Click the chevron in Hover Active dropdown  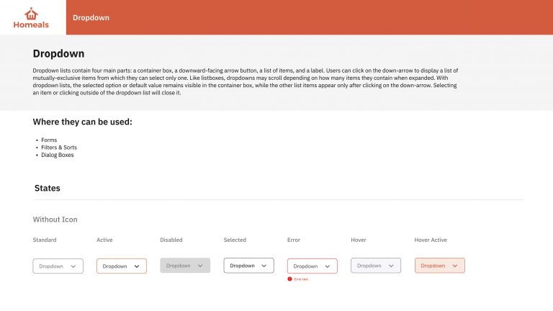(x=455, y=266)
